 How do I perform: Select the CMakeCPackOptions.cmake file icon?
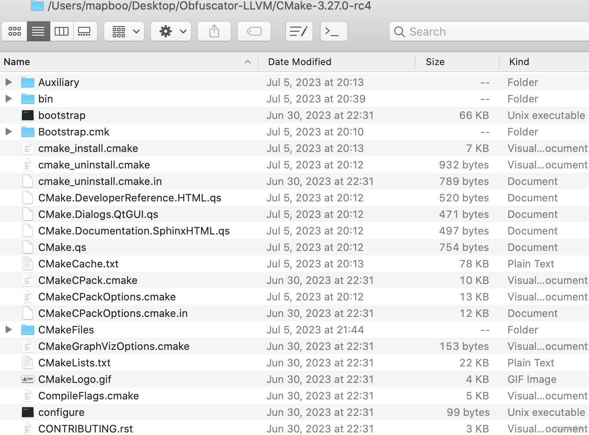(28, 297)
